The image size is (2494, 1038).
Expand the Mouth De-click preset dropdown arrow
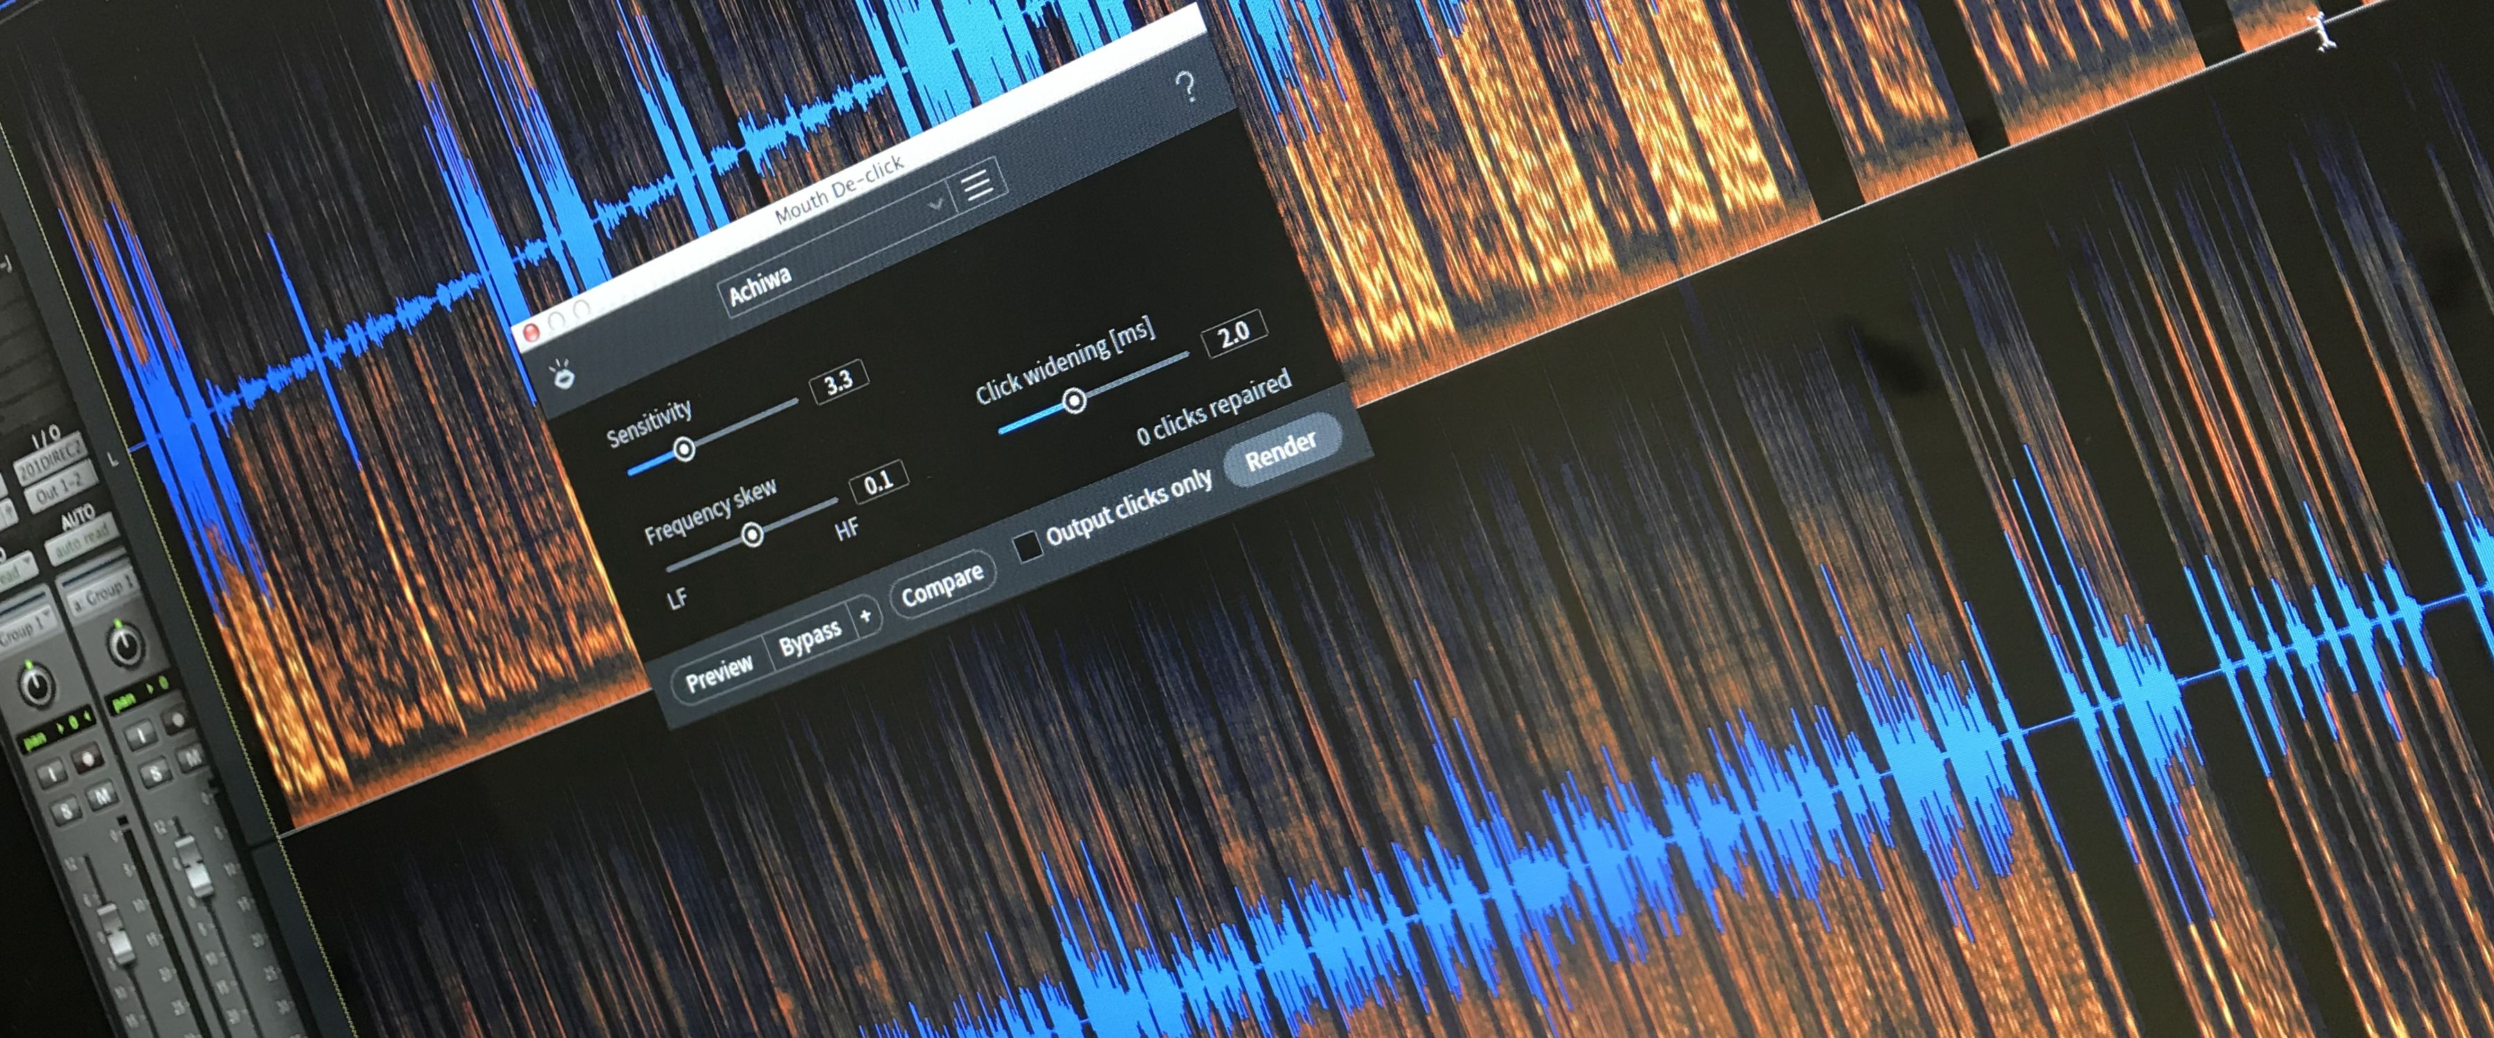[935, 204]
